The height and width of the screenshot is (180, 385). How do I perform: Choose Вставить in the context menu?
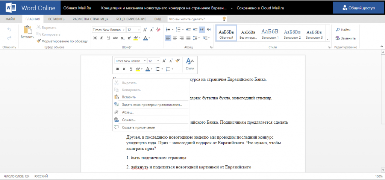[x=151, y=97]
